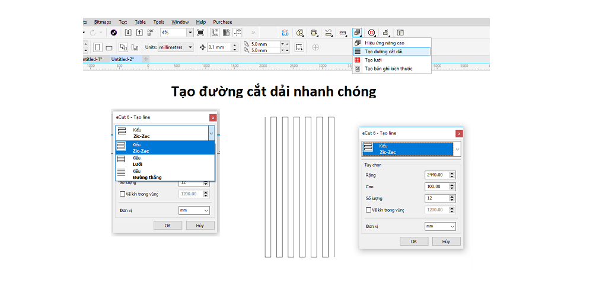
Task: Open the Tools menu
Action: [x=159, y=22]
